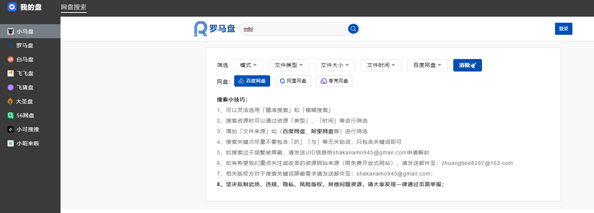Screen dimensions: 594x213
Task: Select 小马盘 in the sidebar
Action: coord(30,31)
